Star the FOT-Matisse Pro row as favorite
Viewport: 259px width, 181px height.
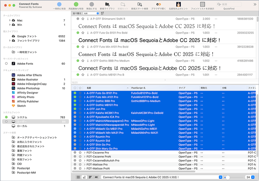pos(80,165)
